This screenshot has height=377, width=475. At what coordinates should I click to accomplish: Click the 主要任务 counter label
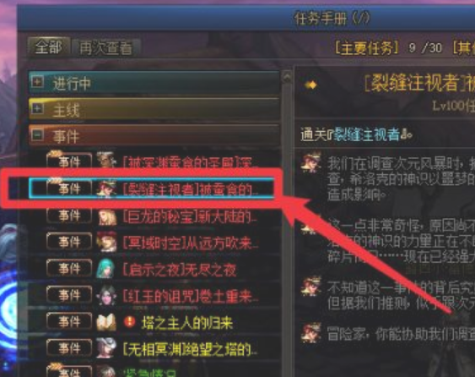click(366, 48)
